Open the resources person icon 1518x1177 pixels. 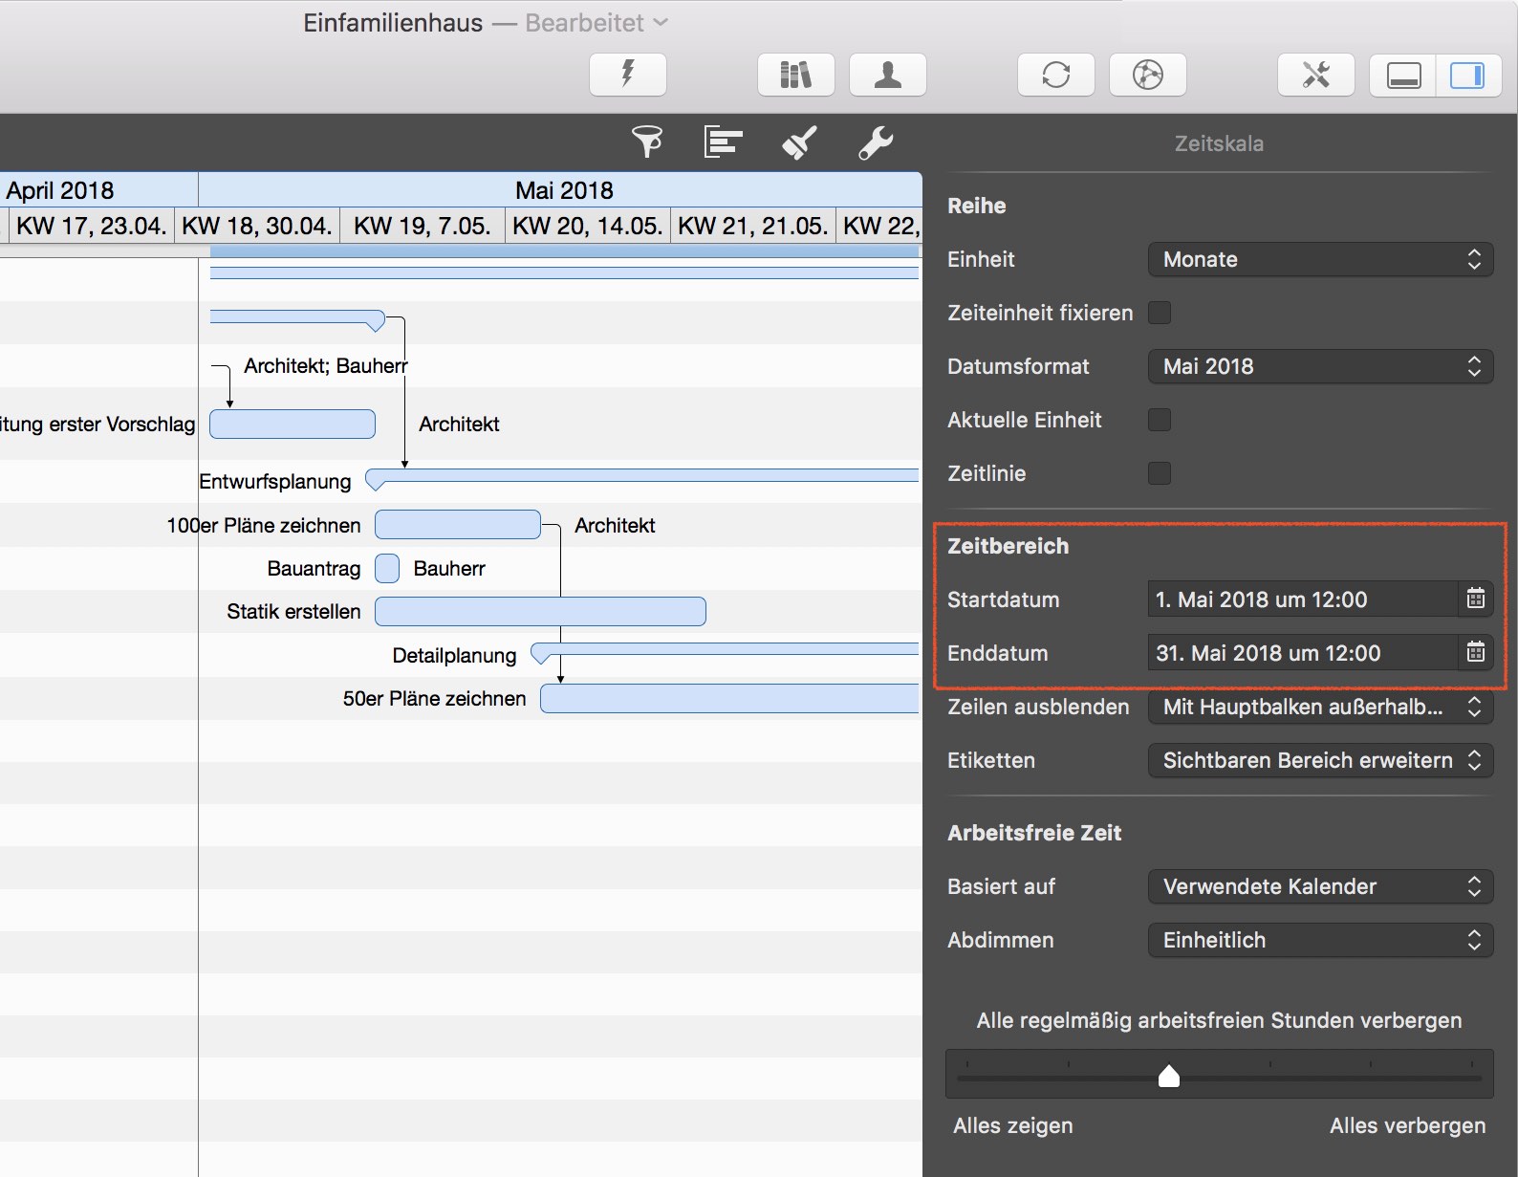[x=887, y=75]
